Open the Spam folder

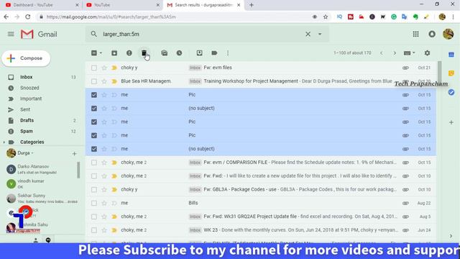point(27,131)
